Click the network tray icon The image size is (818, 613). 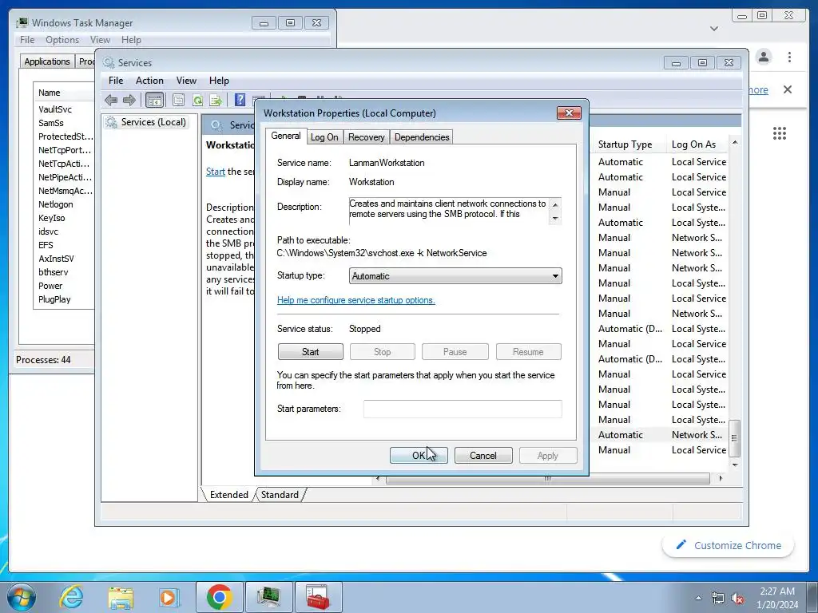coord(718,598)
